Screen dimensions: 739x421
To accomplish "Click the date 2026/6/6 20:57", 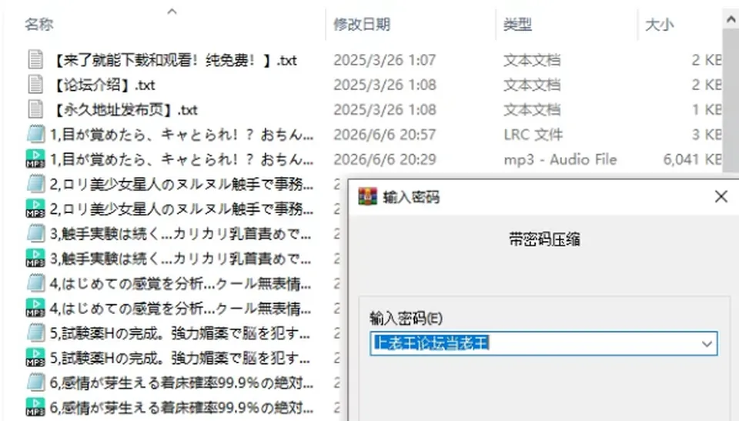I will 385,135.
